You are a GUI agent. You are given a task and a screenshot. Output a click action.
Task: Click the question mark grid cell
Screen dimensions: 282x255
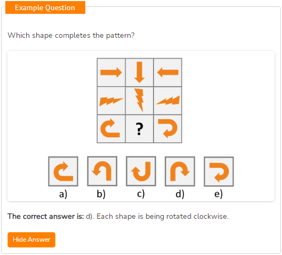pos(139,129)
